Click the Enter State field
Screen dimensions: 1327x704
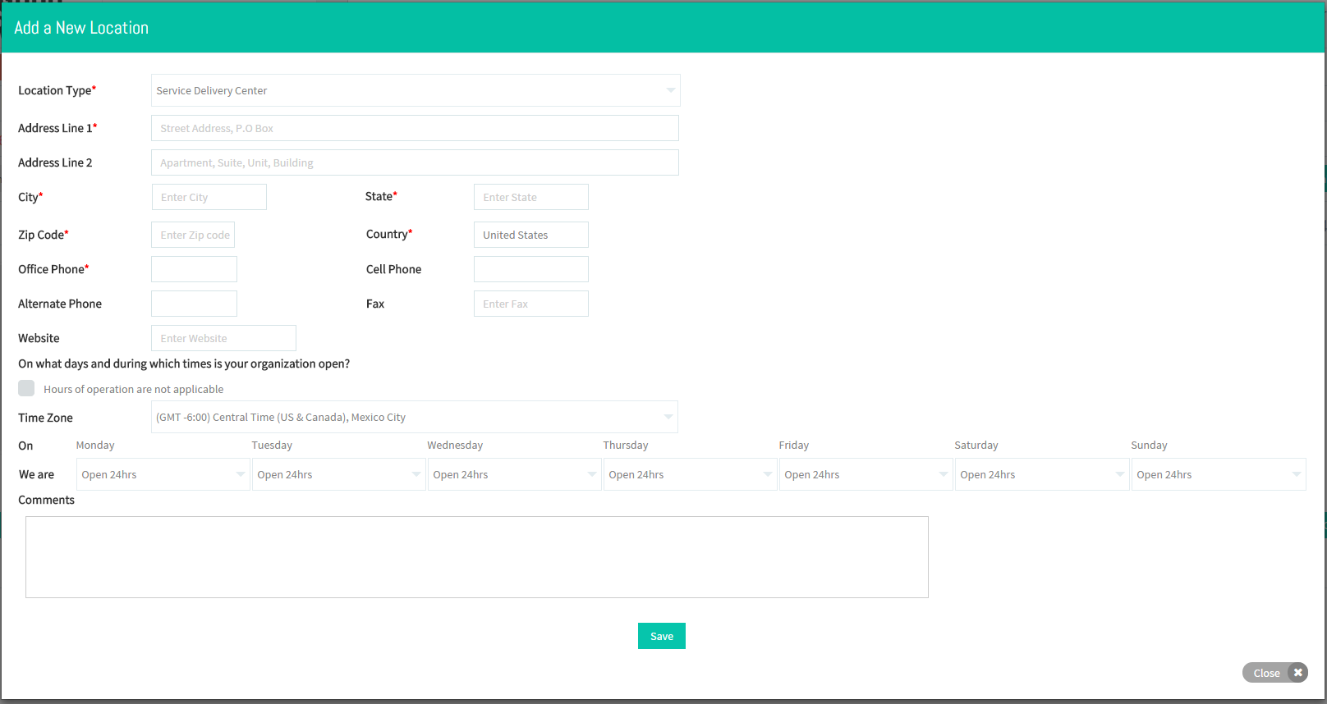pyautogui.click(x=531, y=197)
